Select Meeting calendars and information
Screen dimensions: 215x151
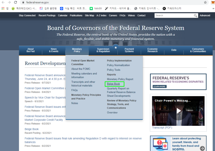point(84,75)
